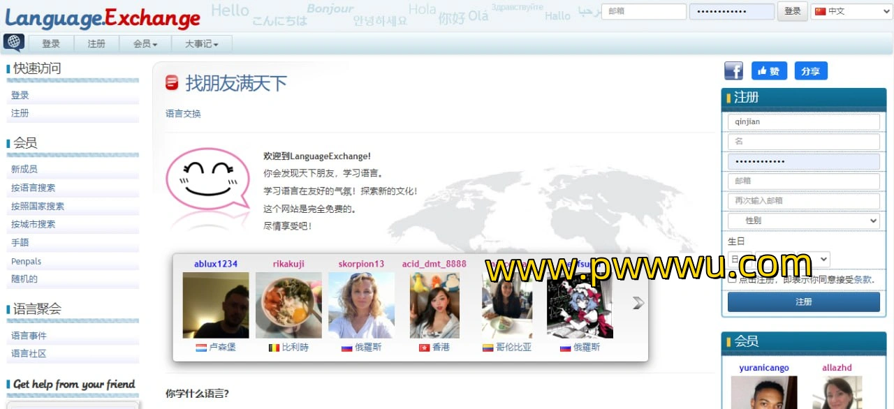Screen dimensions: 894x409
Task: Click the 再次输入邮箱 confirm email field
Action: 804,200
